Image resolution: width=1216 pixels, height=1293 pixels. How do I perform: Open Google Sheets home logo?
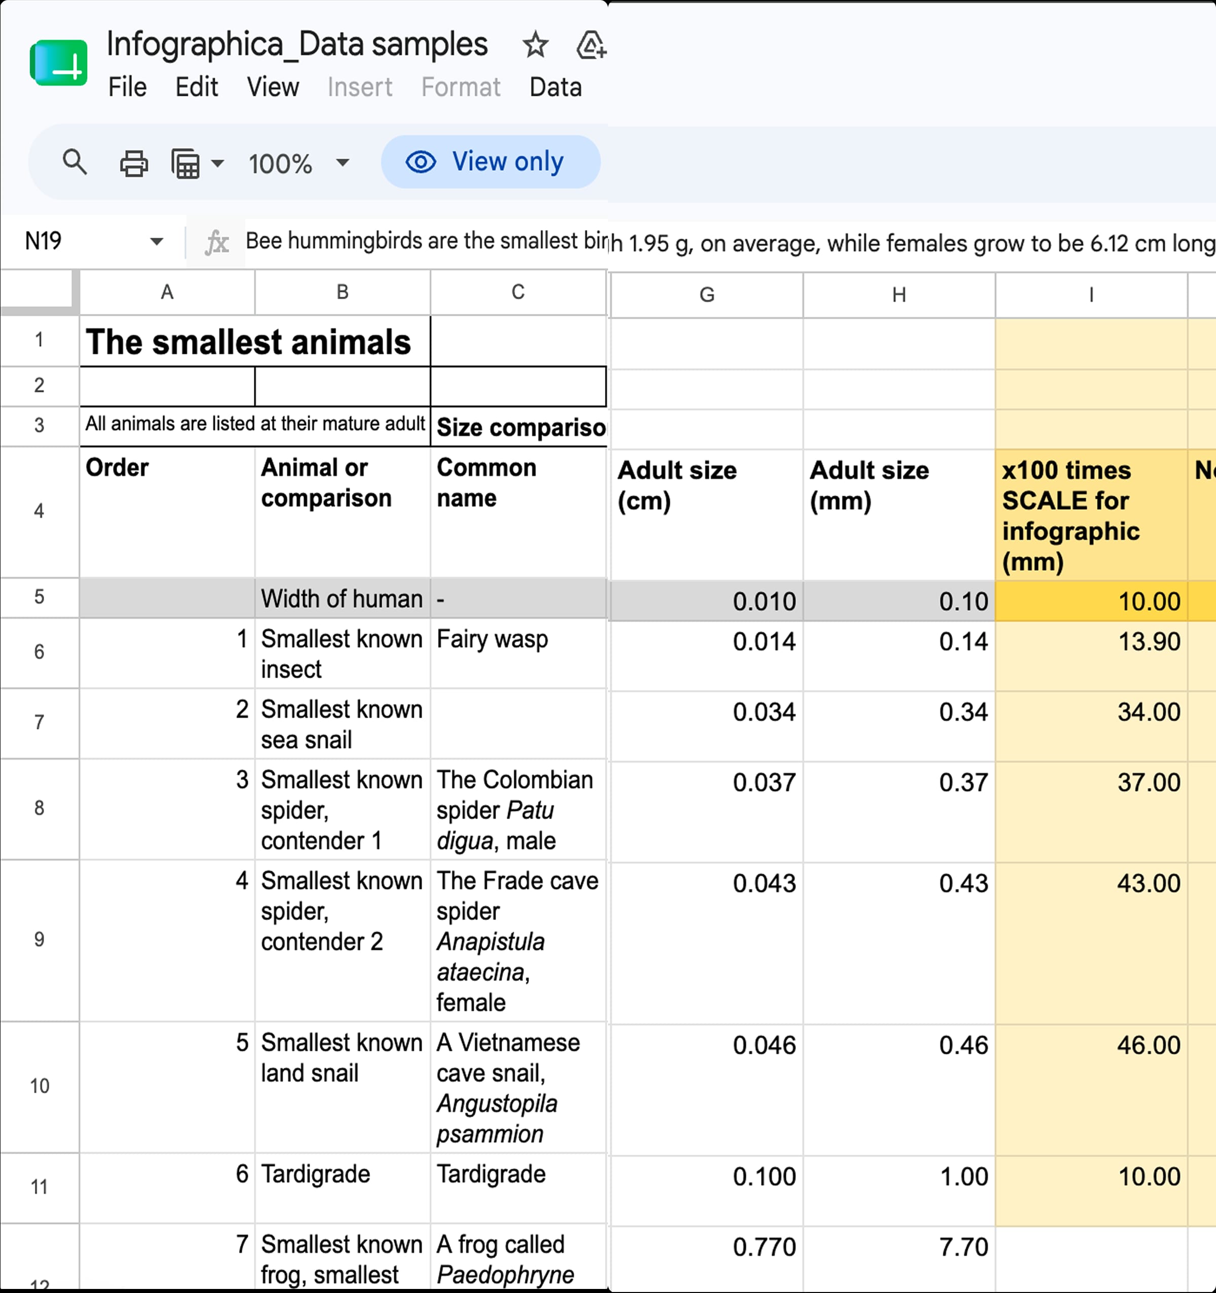coord(59,63)
